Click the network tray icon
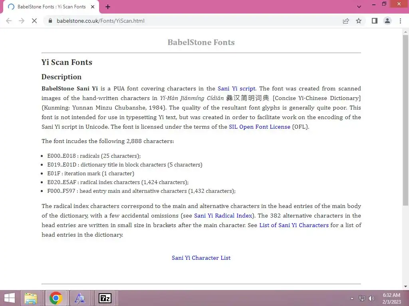This screenshot has width=409, height=306. 362,298
